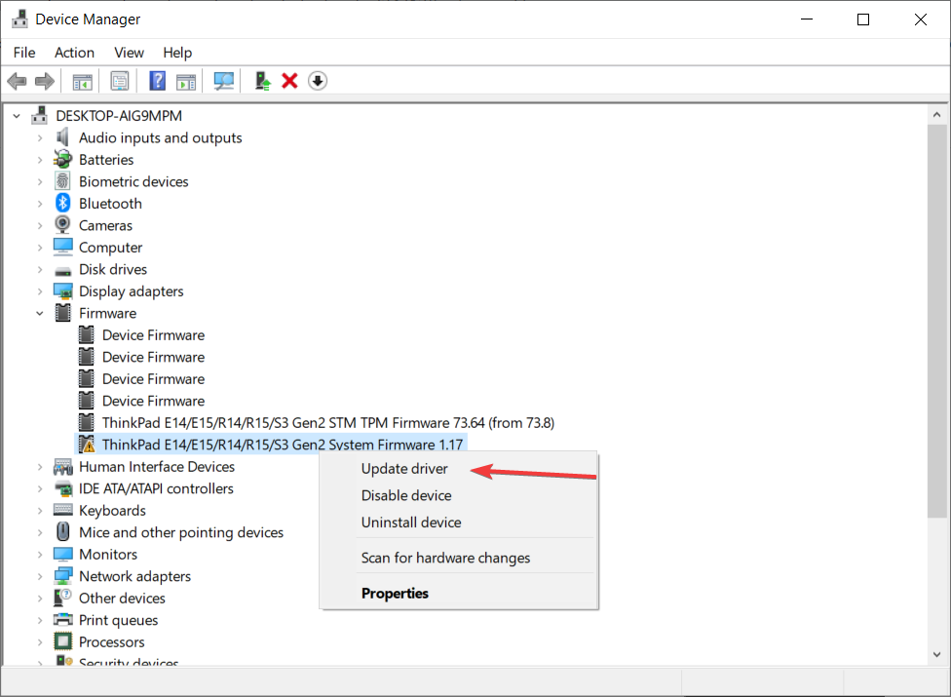Expand the Disk drives category

click(x=40, y=269)
